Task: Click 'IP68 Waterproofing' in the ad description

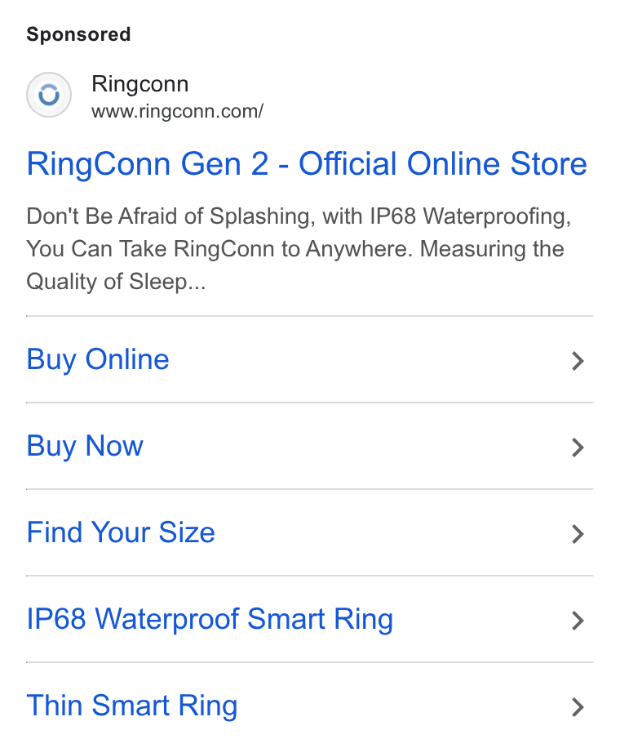Action: point(471,216)
